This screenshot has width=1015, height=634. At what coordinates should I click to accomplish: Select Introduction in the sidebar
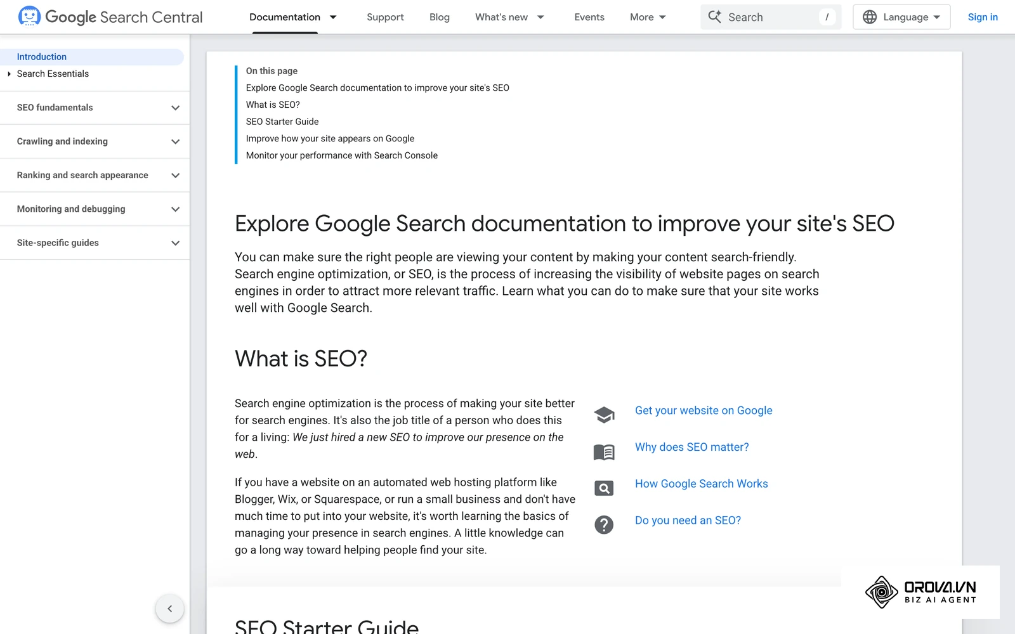(x=92, y=57)
